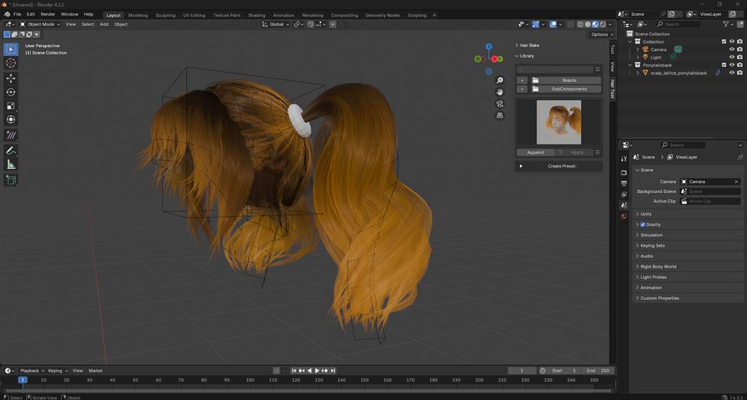Hide scalp_lattice_ponytailsback in viewport
Screen dimensions: 747x400
point(732,73)
